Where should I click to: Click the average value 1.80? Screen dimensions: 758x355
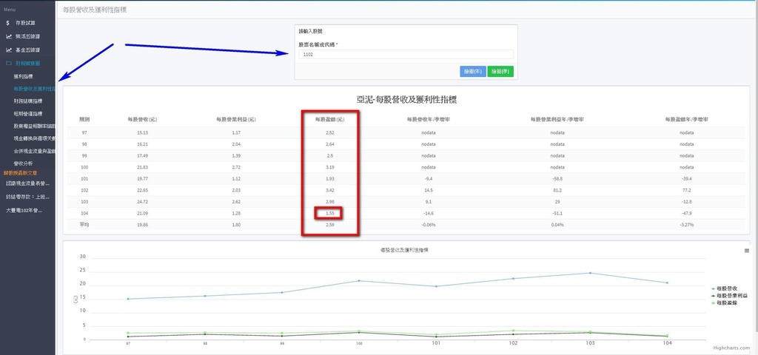click(236, 225)
